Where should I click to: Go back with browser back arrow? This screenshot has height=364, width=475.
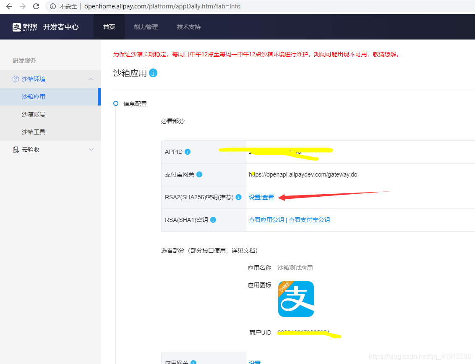9,6
